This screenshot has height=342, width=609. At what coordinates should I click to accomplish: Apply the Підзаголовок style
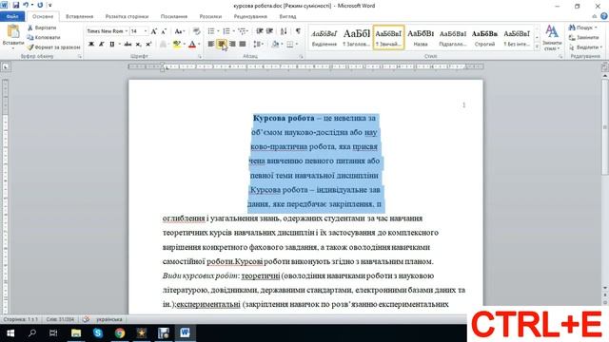coord(453,38)
